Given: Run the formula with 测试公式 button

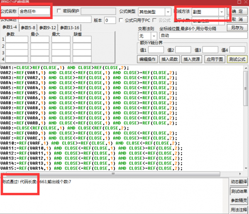Looking at the screenshot, I should [x=237, y=59].
